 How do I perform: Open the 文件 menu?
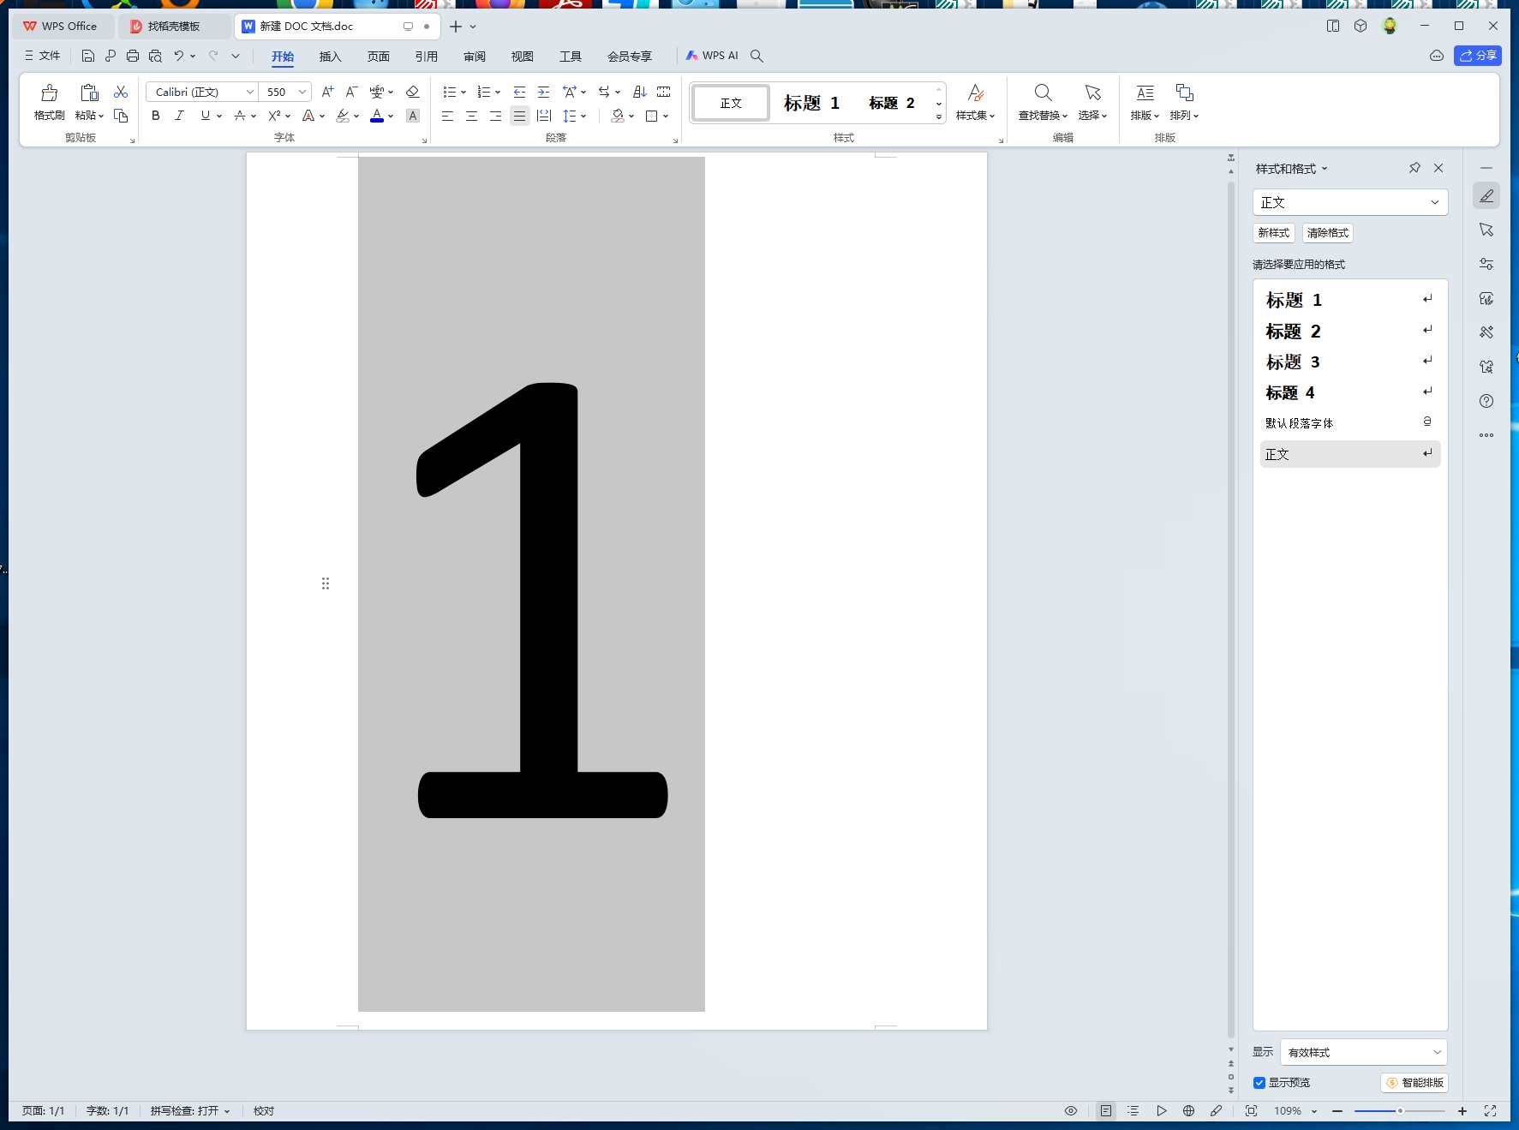(43, 56)
